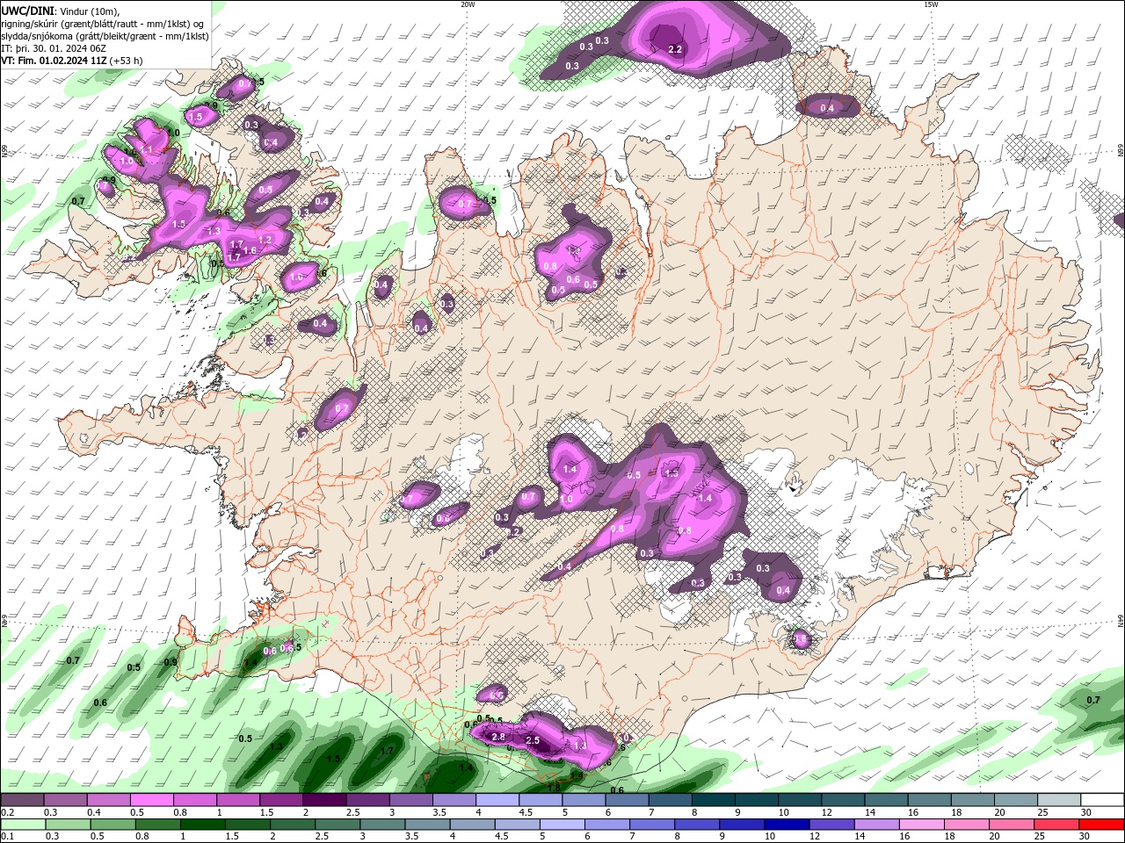Click the 'VT: Fim. 01.02.2024 11Z (+53 h)' text
1125x843 pixels.
point(72,61)
